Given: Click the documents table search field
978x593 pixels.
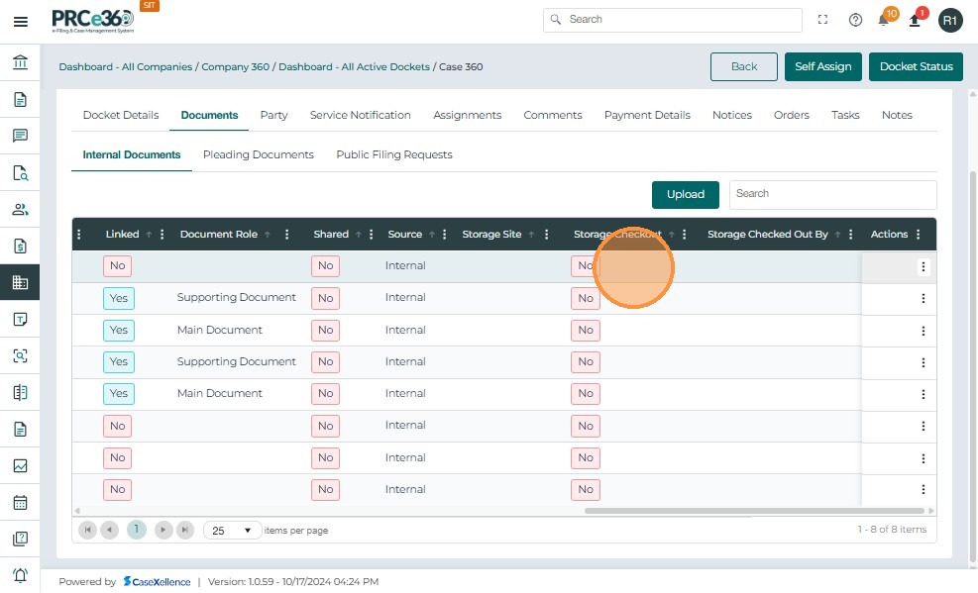Looking at the screenshot, I should pos(832,194).
